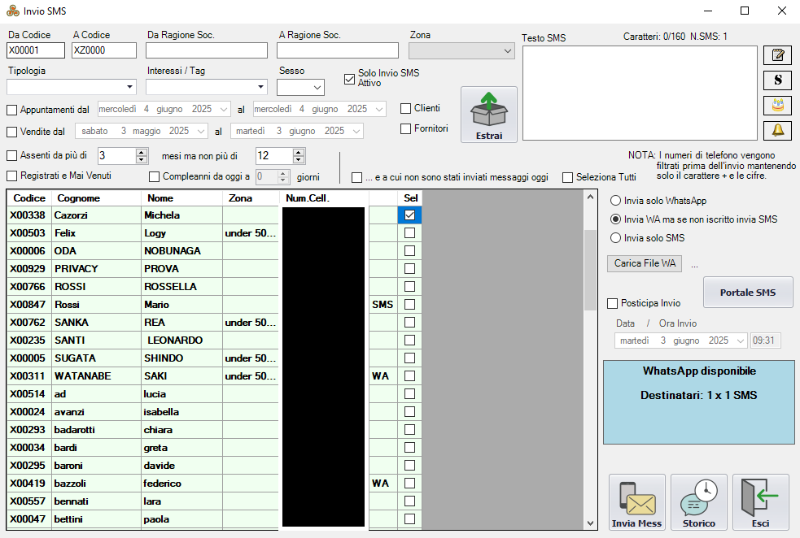Click the bold S icon button
This screenshot has height=538, width=800.
point(777,80)
